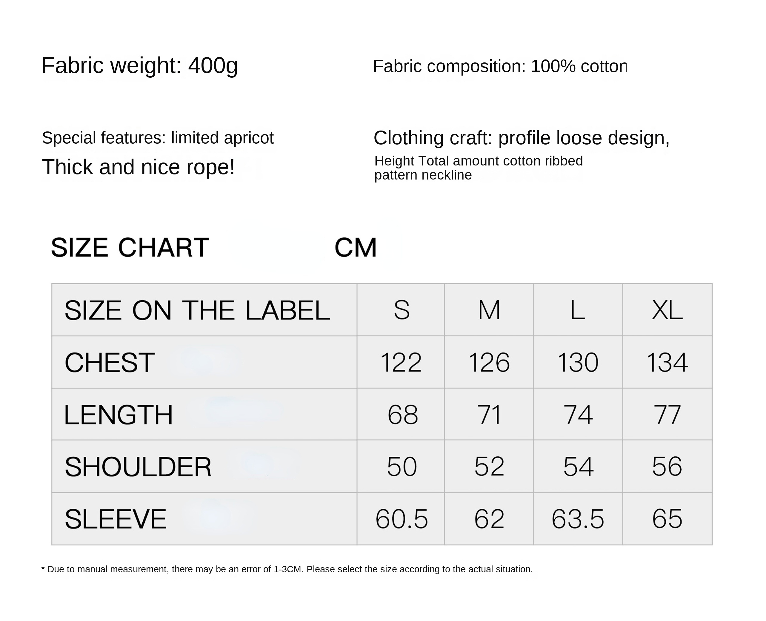Click the chest value 126 cell
766x621 pixels.
[489, 362]
